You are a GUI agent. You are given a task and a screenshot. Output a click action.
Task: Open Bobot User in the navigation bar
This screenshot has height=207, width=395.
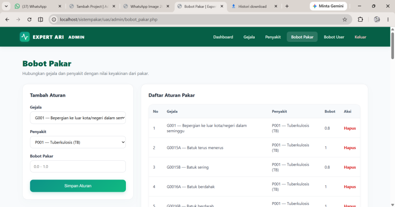[x=334, y=37]
